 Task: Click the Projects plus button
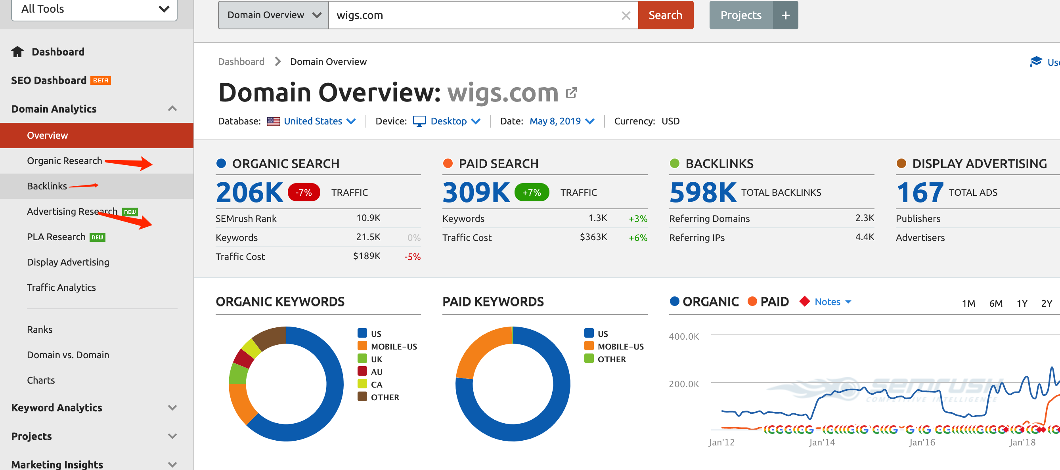coord(785,15)
